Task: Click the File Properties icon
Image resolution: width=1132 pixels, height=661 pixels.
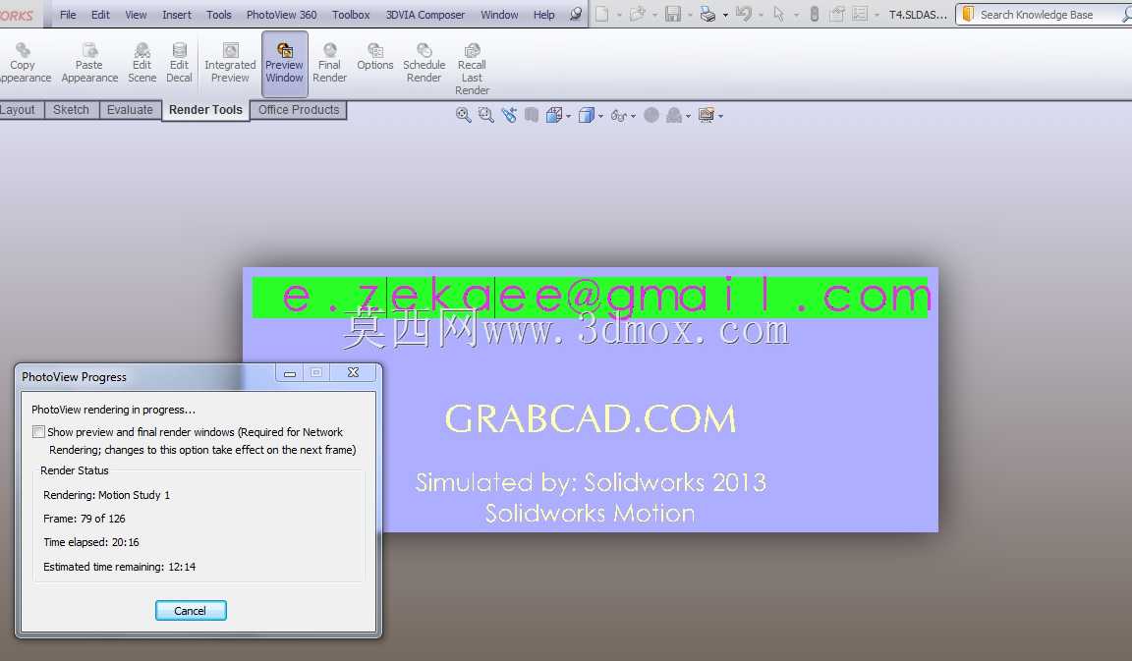Action: [837, 14]
